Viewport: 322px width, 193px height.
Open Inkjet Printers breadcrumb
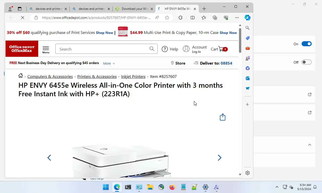coord(133,76)
